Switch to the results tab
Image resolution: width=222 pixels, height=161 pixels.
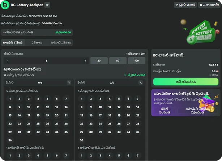(x=37, y=43)
